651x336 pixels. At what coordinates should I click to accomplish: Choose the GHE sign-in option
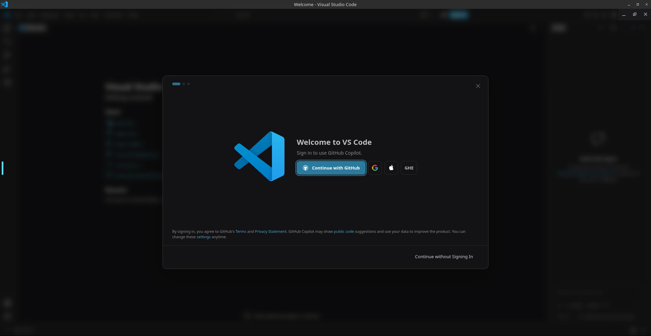(409, 168)
